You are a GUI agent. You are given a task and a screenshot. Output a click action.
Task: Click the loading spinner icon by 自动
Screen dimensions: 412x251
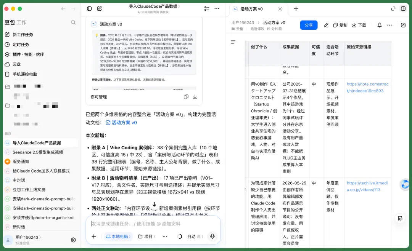(x=180, y=236)
